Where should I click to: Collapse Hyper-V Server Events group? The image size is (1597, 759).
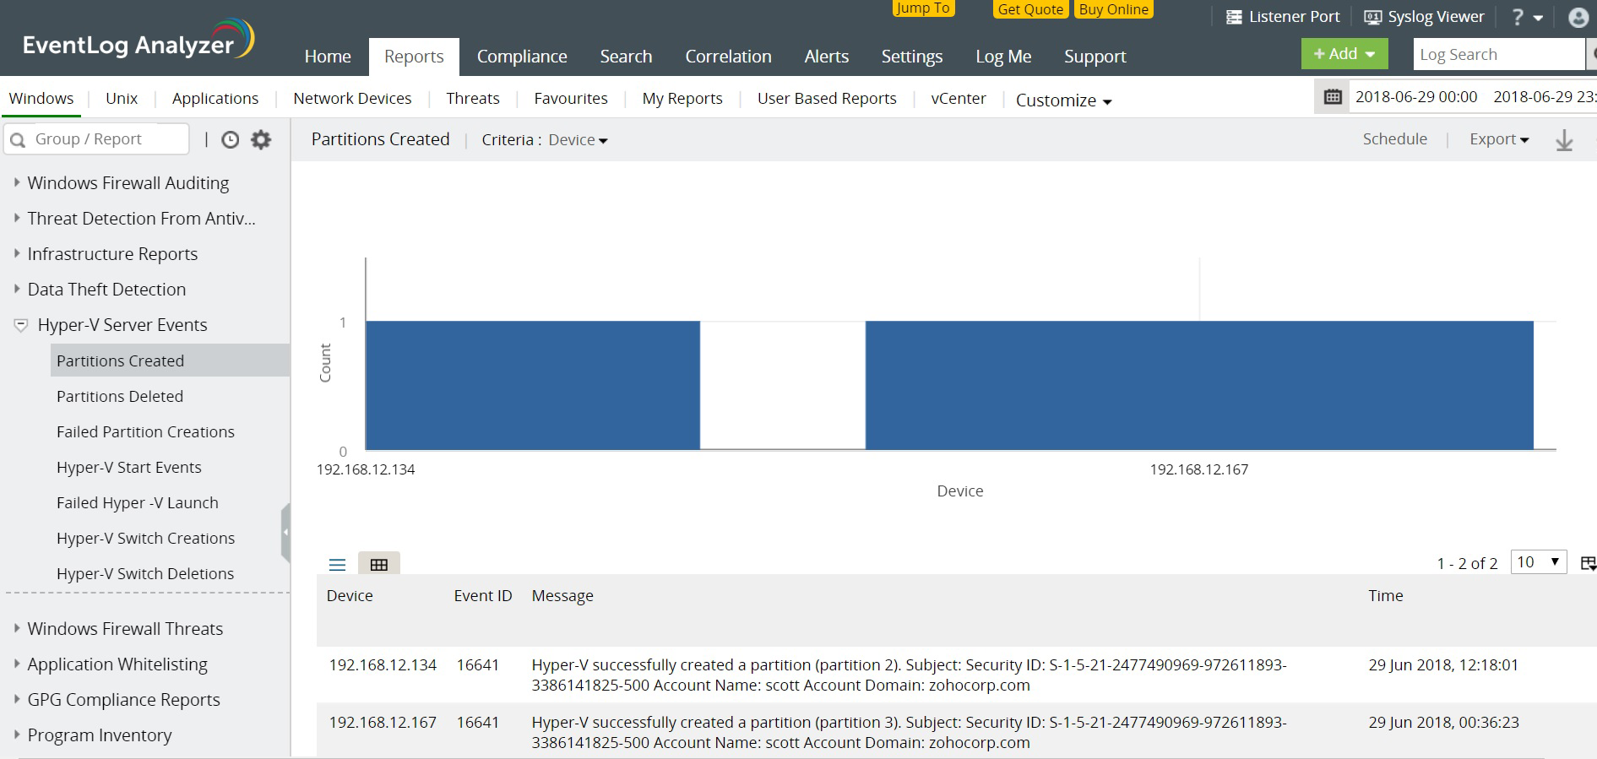click(x=21, y=325)
